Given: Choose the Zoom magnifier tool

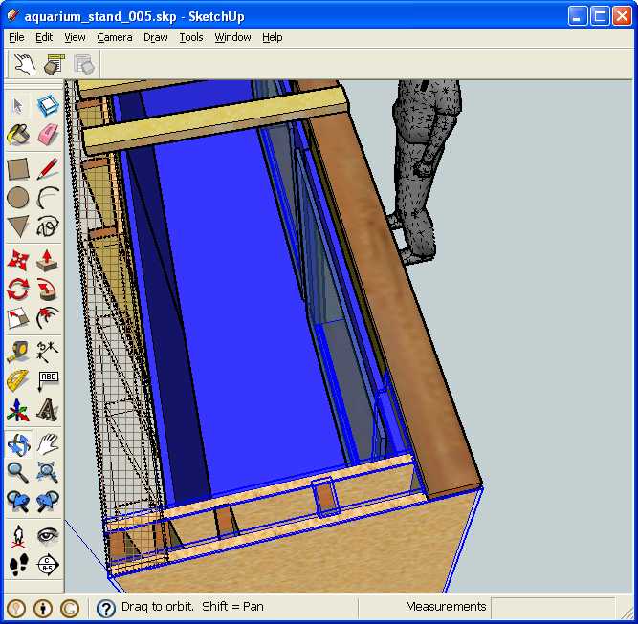Looking at the screenshot, I should (x=17, y=473).
